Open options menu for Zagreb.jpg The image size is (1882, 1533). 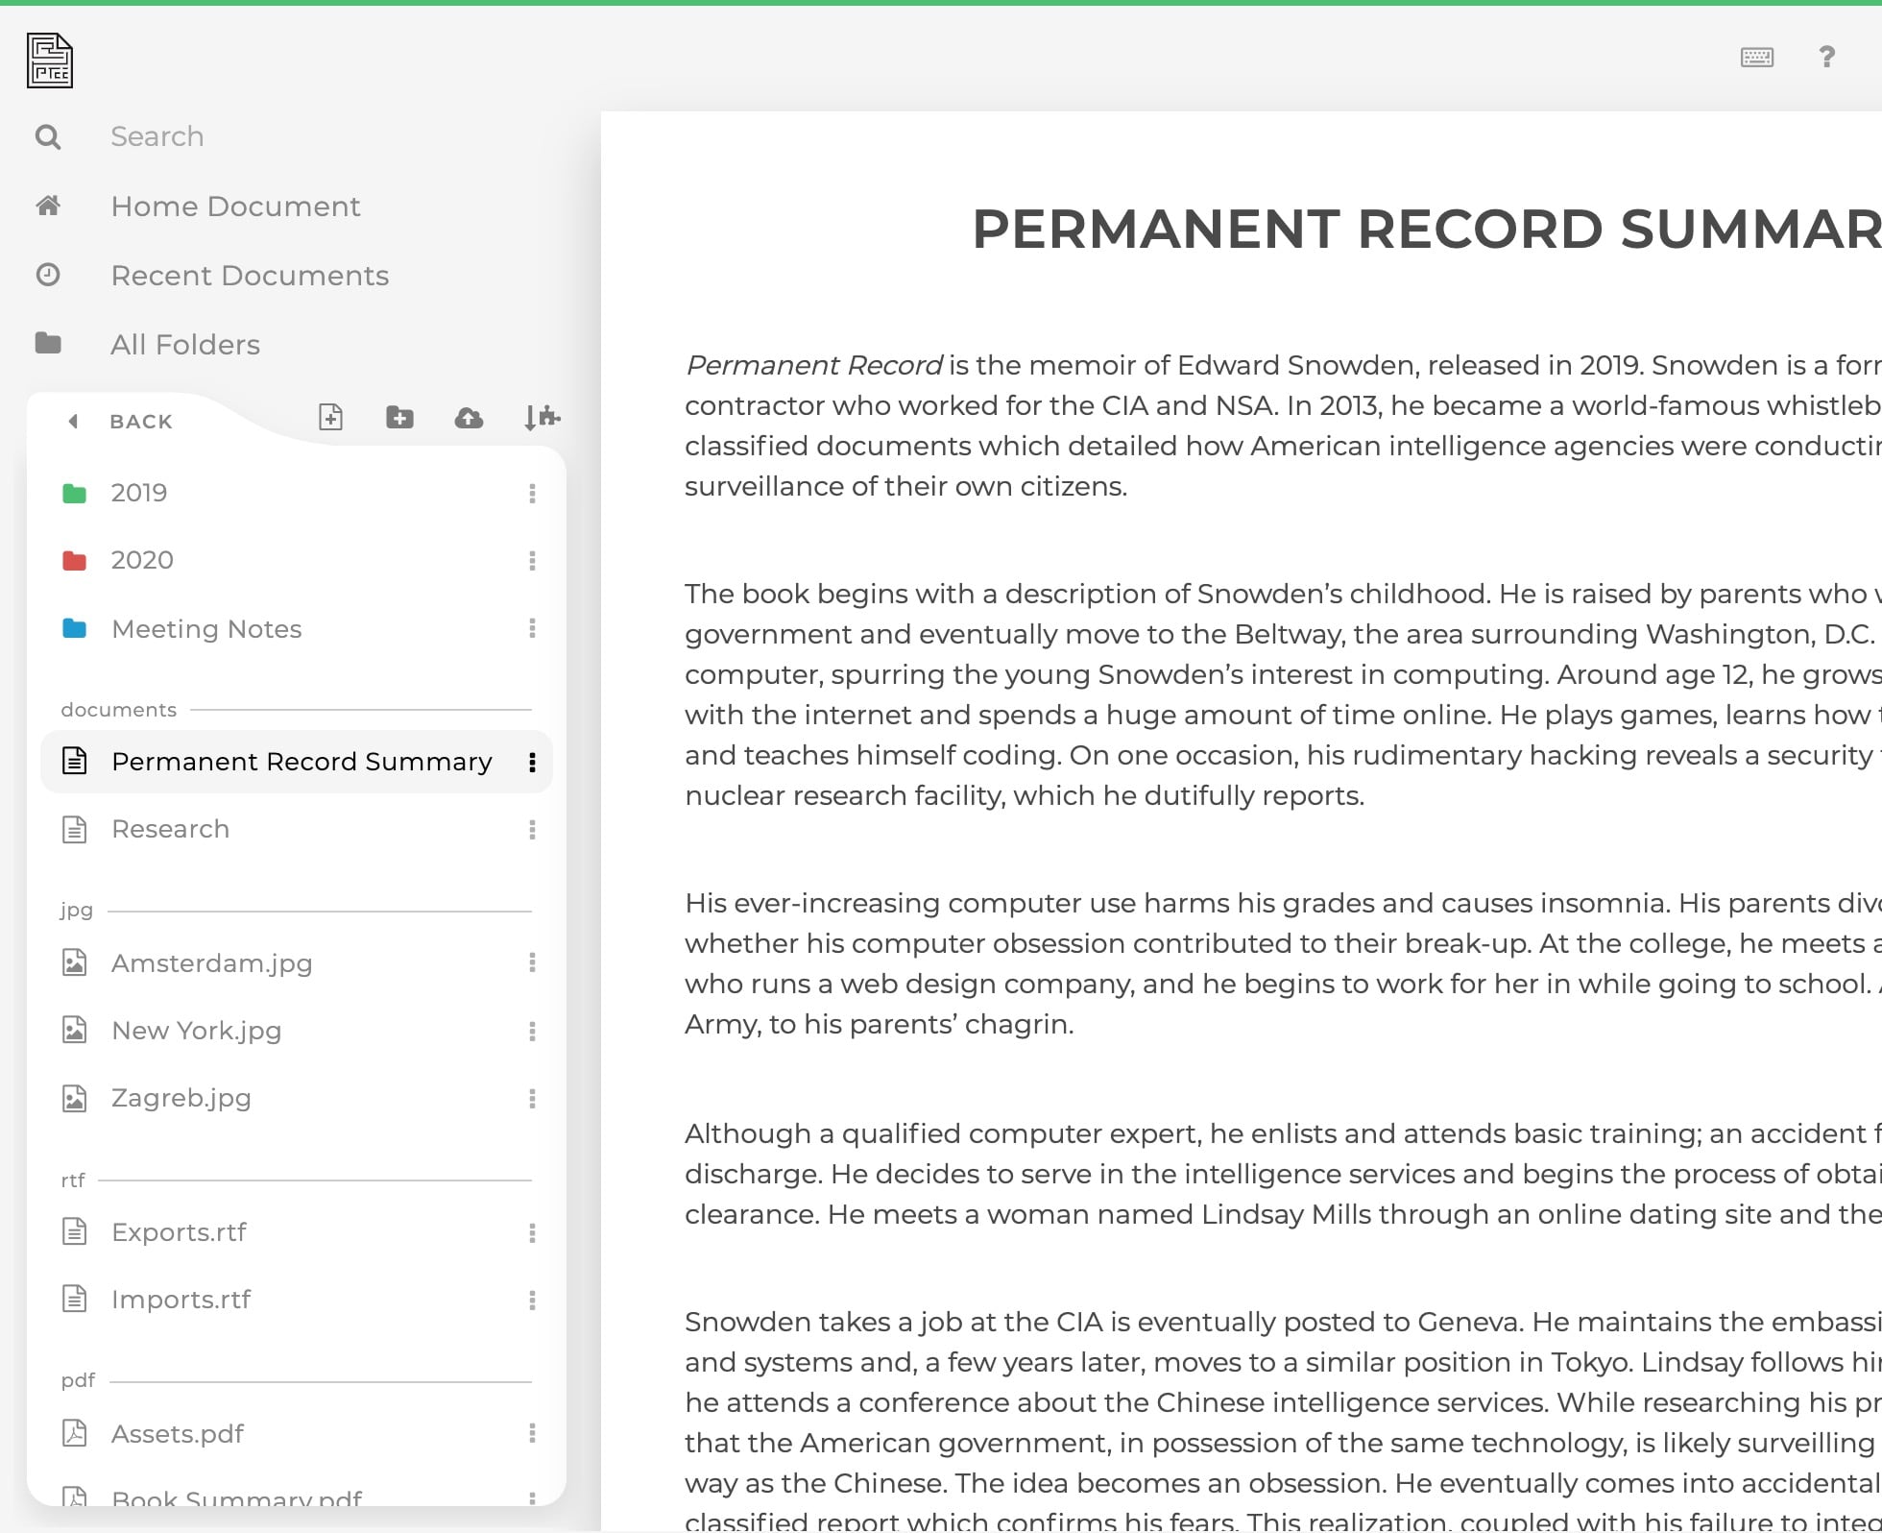click(532, 1099)
